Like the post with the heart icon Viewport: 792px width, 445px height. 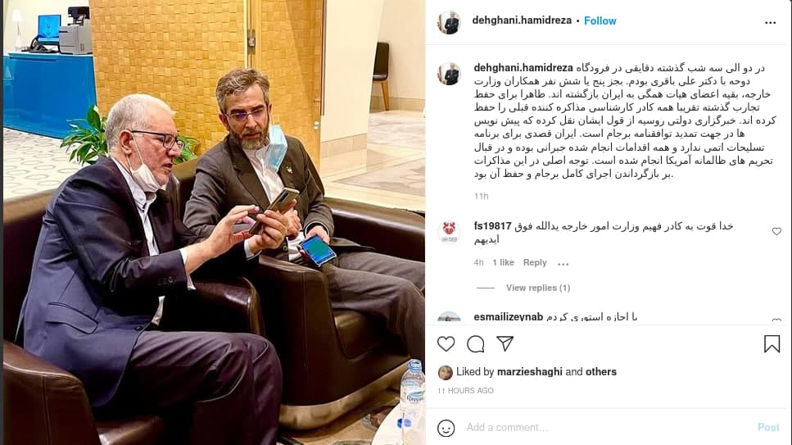[446, 344]
